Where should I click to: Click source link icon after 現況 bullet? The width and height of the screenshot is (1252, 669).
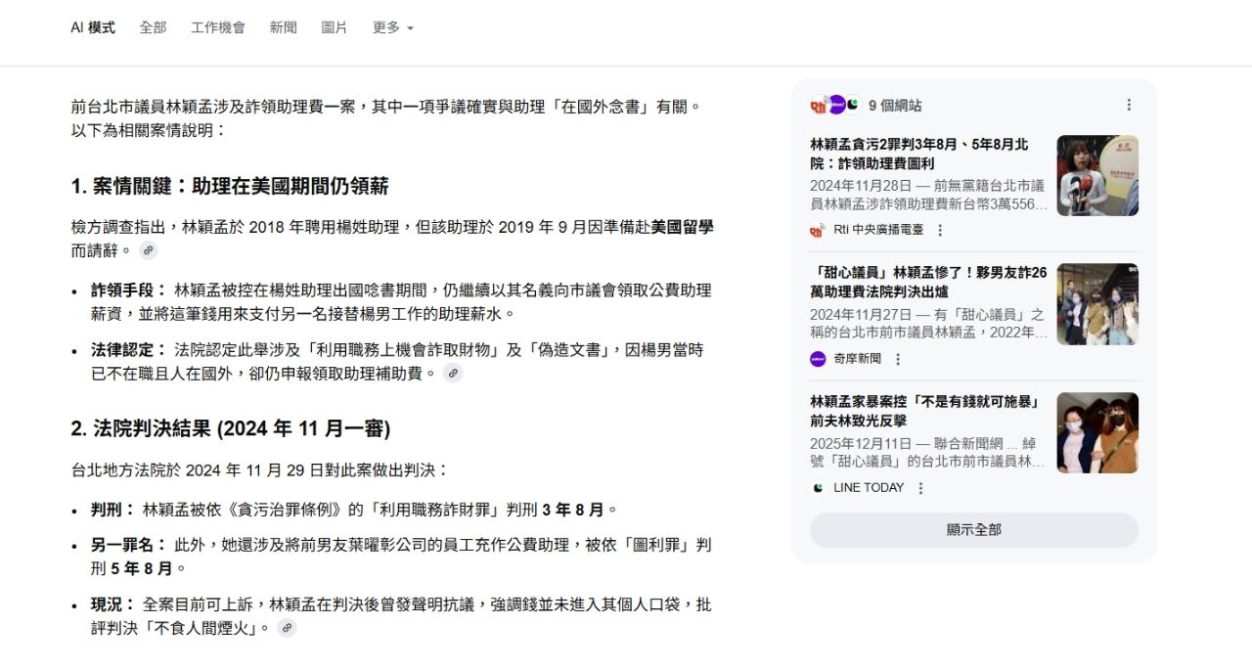click(287, 628)
